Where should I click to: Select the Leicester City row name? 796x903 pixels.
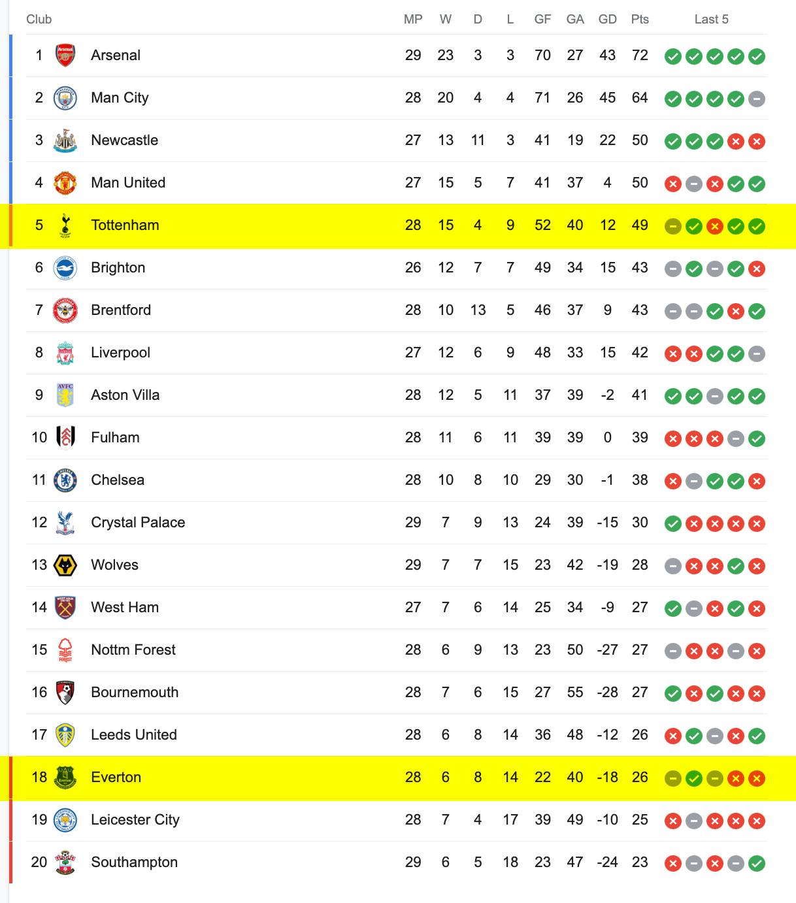pos(135,819)
